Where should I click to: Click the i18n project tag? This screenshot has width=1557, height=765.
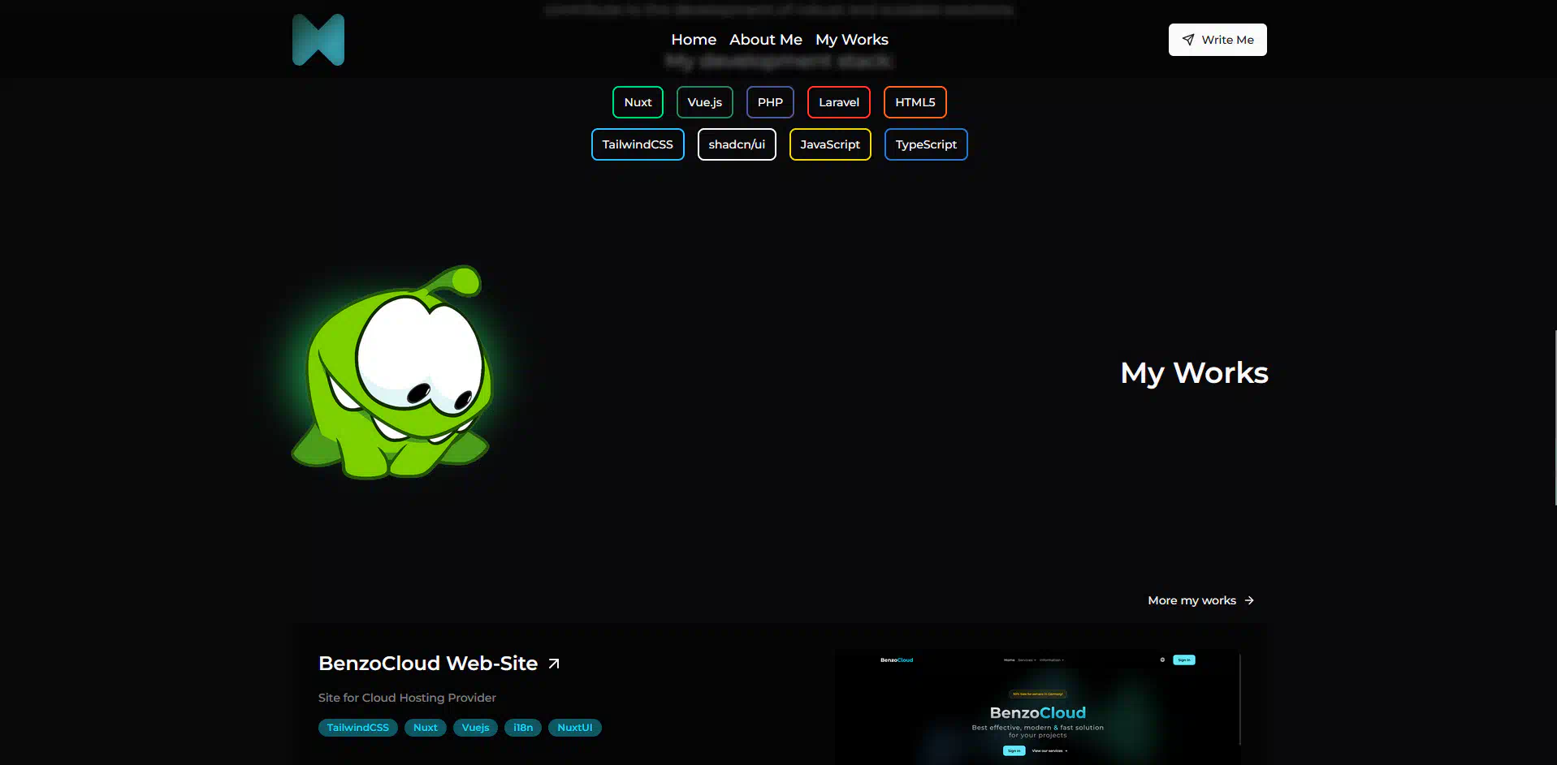coord(523,728)
